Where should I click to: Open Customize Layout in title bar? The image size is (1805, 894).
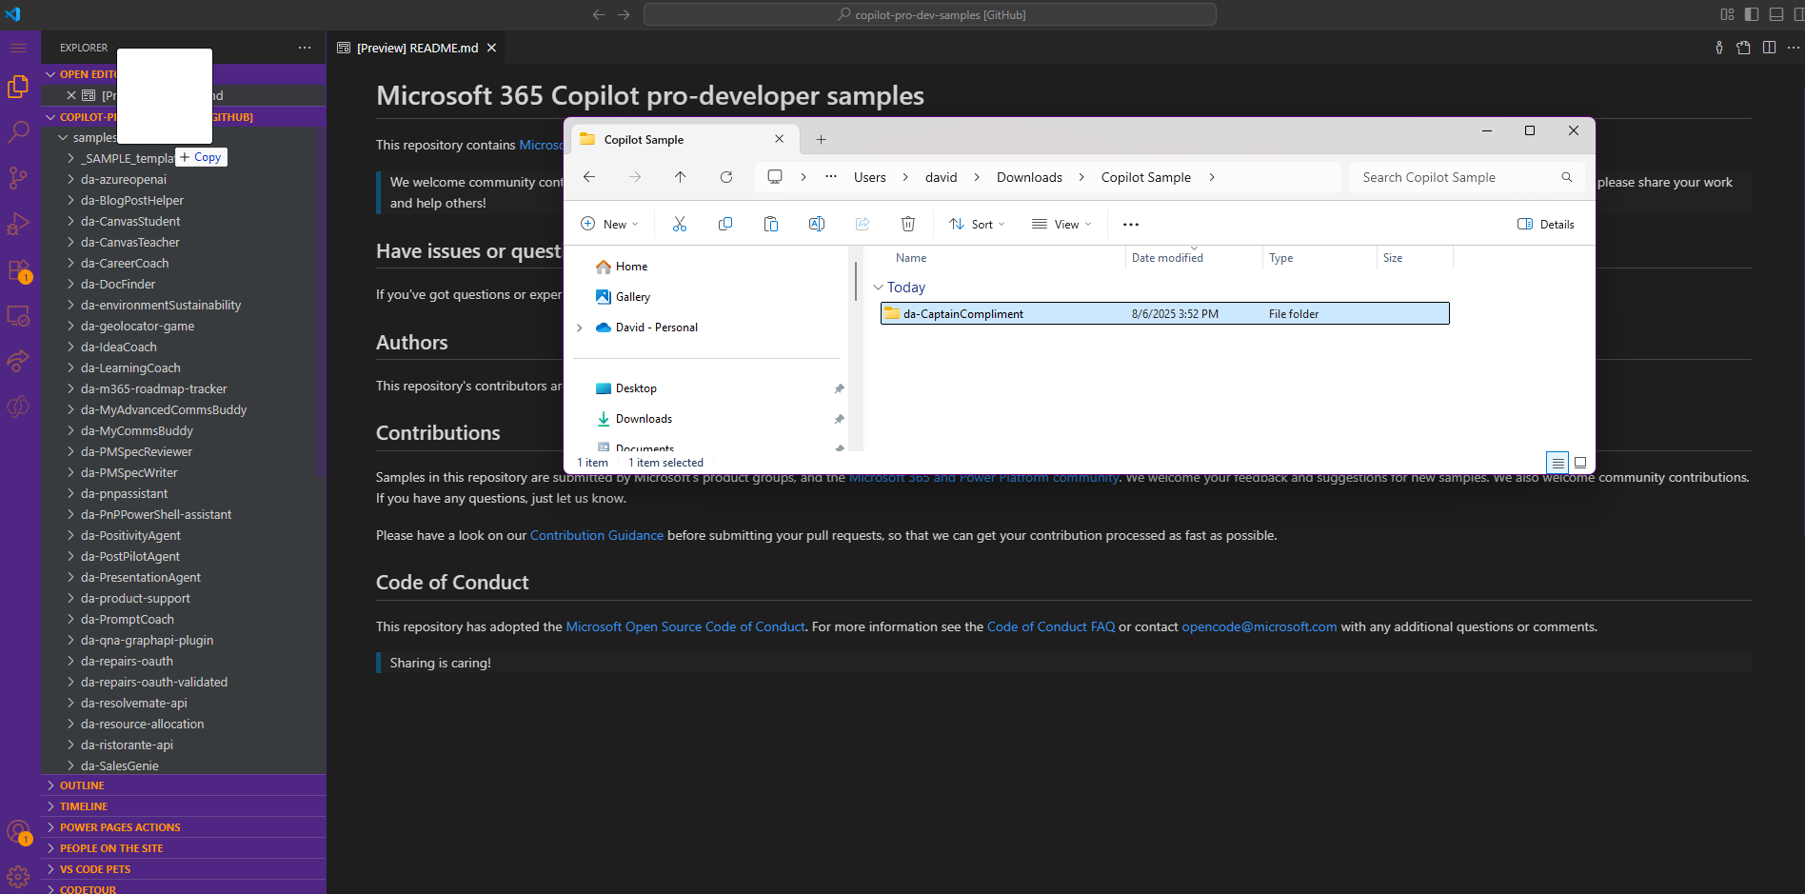[1727, 14]
